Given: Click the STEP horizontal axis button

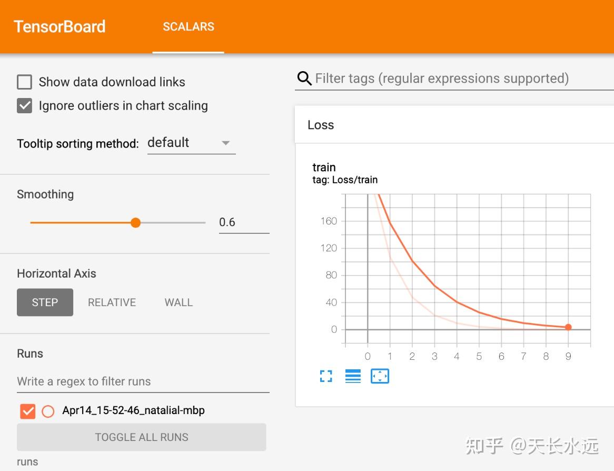Looking at the screenshot, I should 45,302.
